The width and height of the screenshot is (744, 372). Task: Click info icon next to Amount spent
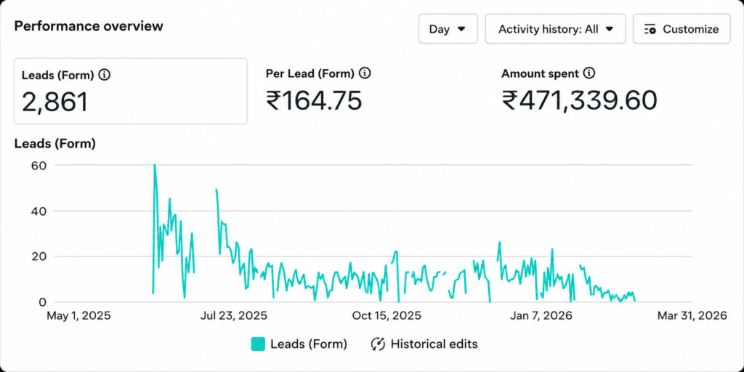(589, 73)
